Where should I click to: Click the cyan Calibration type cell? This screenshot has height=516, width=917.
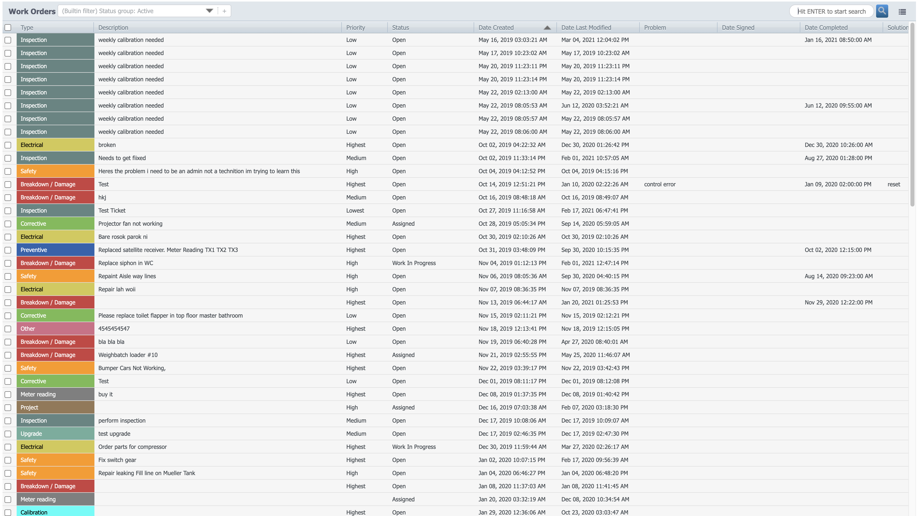tap(55, 512)
